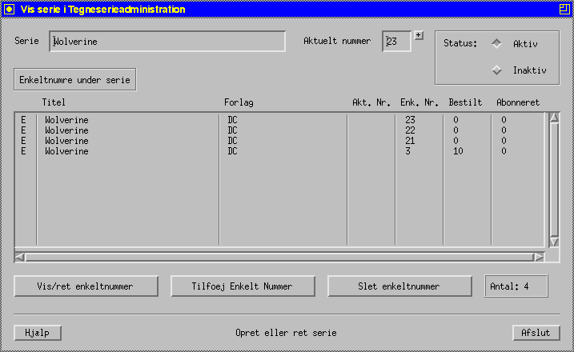
Task: Click into the Serie input field
Action: coord(167,42)
